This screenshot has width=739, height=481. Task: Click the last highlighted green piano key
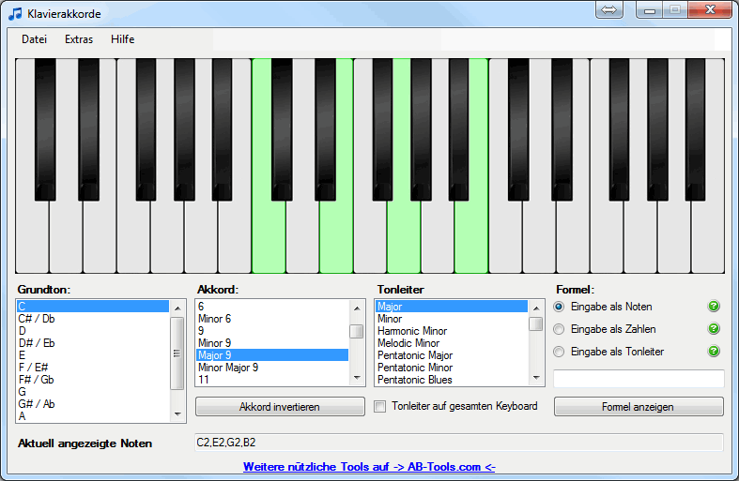pos(471,235)
